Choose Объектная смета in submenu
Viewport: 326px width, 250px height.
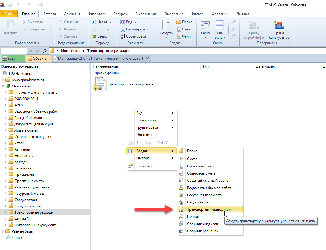[x=210, y=173]
